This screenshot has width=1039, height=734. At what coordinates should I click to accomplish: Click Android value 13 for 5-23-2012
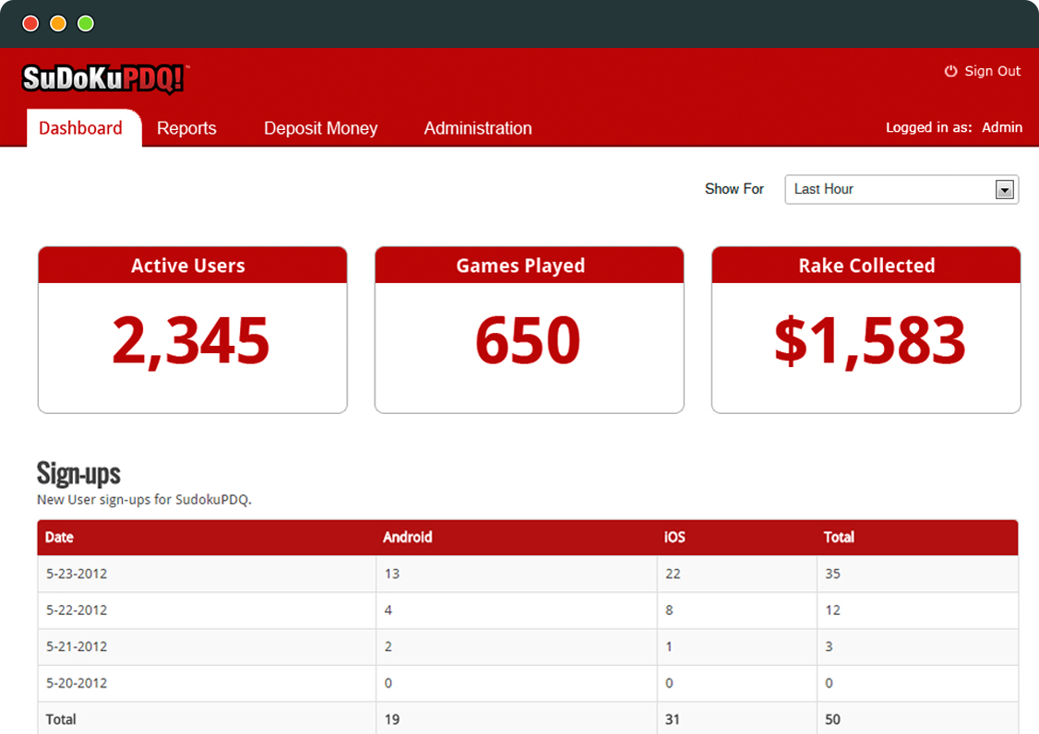coord(391,574)
